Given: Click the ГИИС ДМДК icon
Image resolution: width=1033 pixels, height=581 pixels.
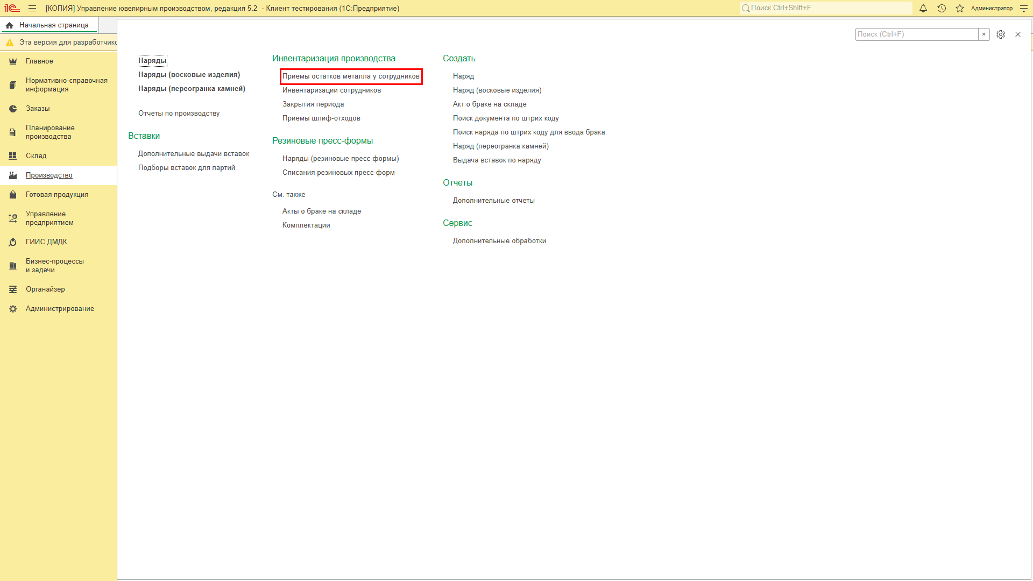Looking at the screenshot, I should point(13,242).
